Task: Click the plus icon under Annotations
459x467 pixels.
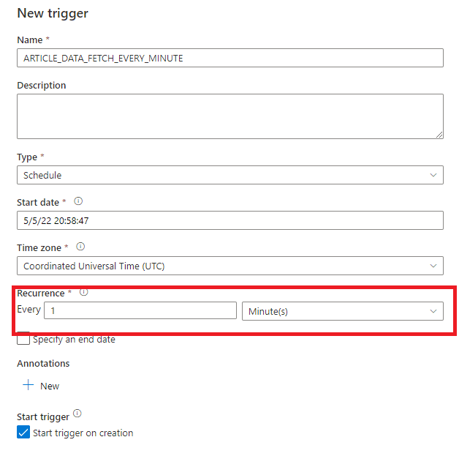Action: (29, 386)
